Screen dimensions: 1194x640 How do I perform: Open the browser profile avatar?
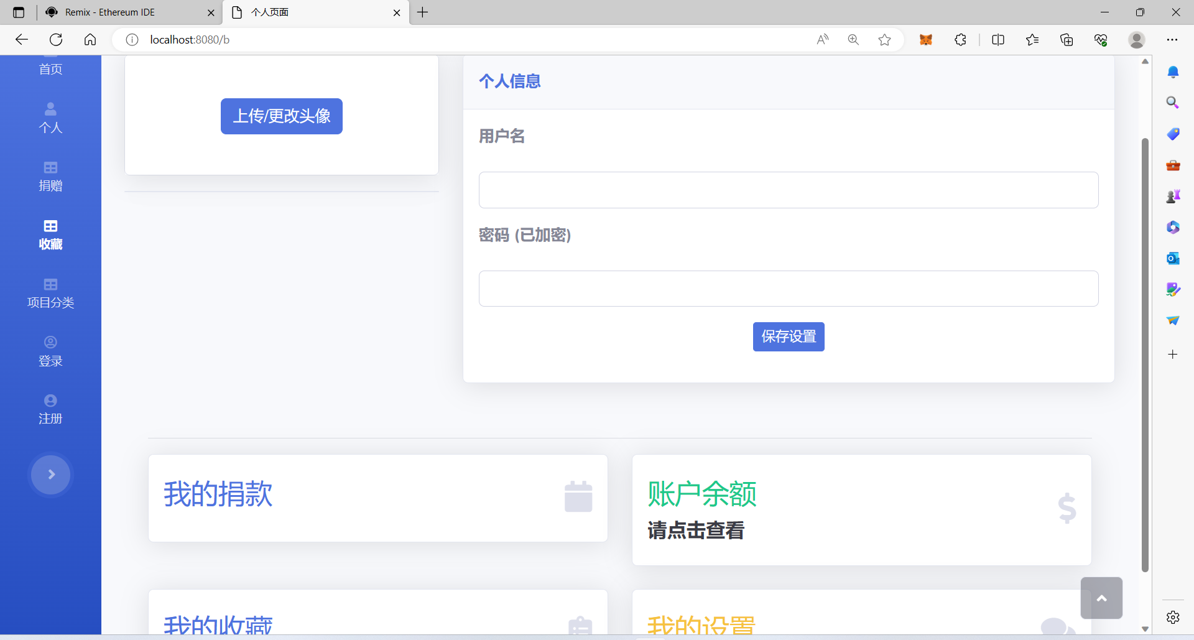coord(1137,40)
